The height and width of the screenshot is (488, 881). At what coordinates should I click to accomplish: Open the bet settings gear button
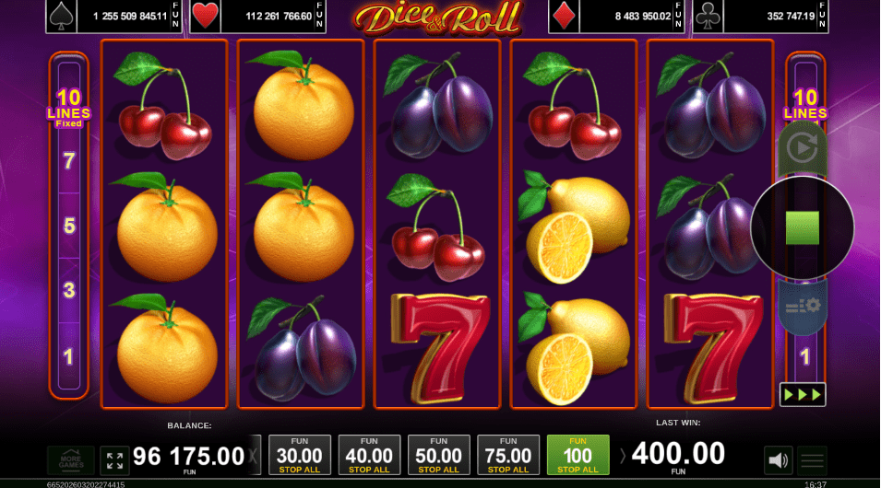[803, 307]
